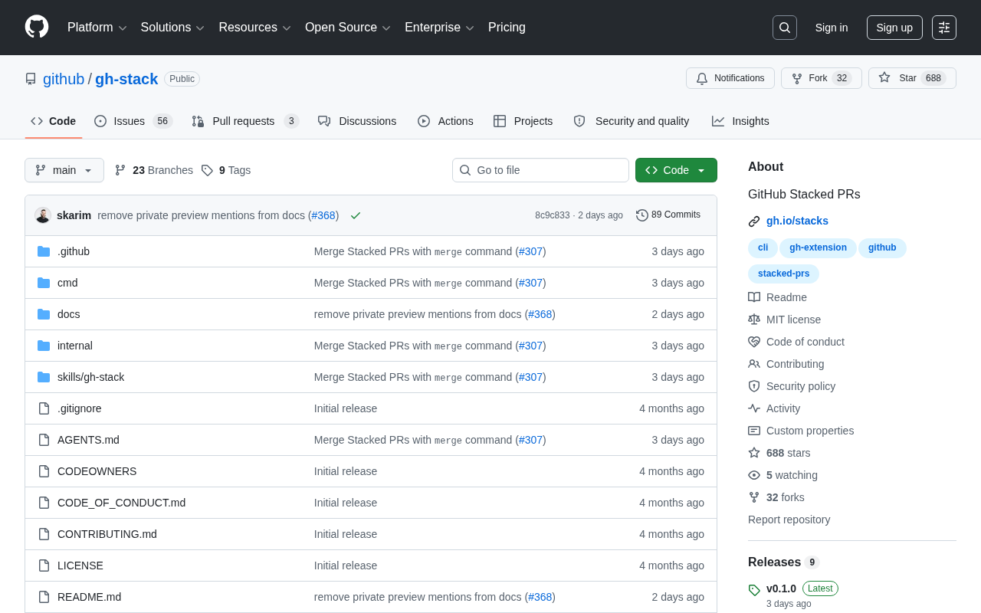Select the gh-extension topic tag
Image resolution: width=981 pixels, height=613 pixels.
(x=818, y=247)
